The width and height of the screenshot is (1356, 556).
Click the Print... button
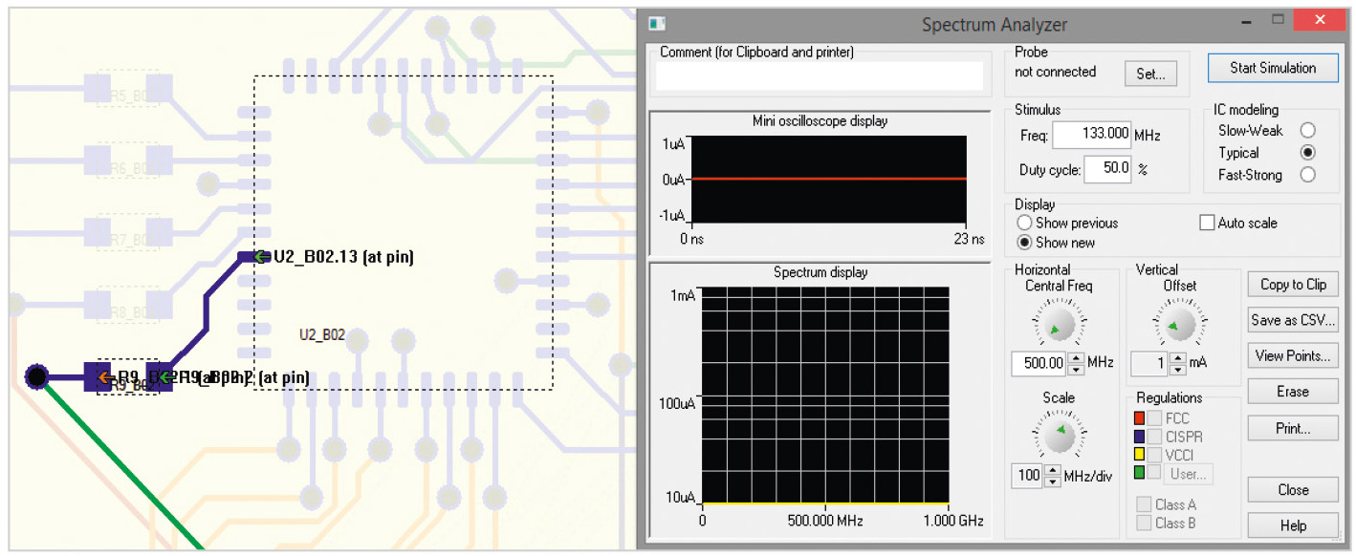click(1293, 429)
